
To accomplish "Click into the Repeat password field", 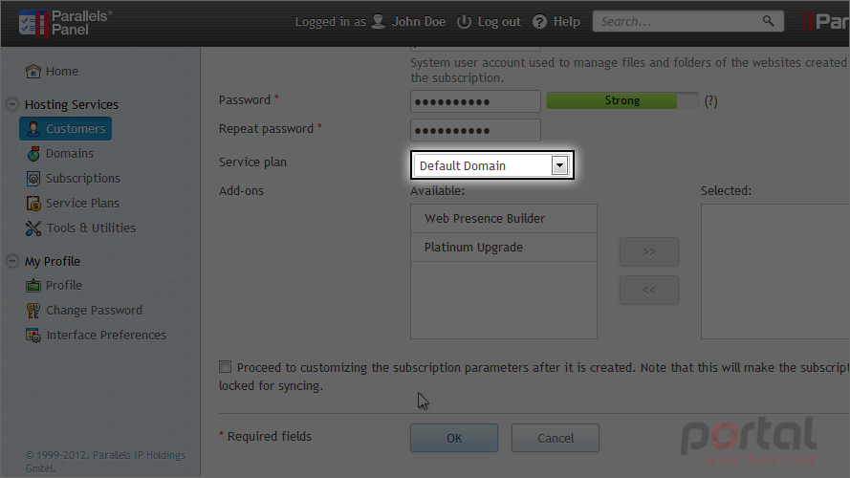I will click(x=475, y=130).
